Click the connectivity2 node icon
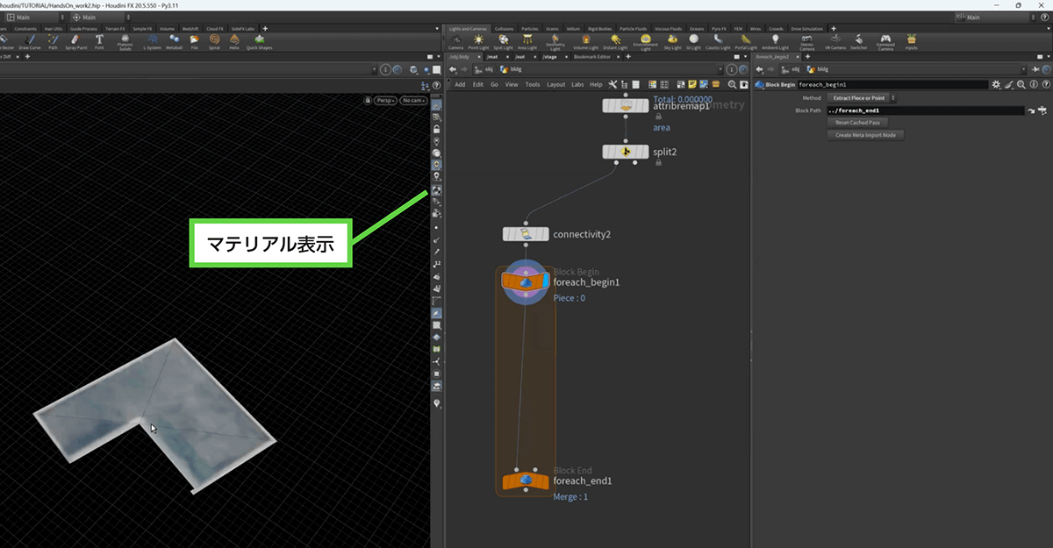Screen dimensions: 1053x548 pos(525,234)
